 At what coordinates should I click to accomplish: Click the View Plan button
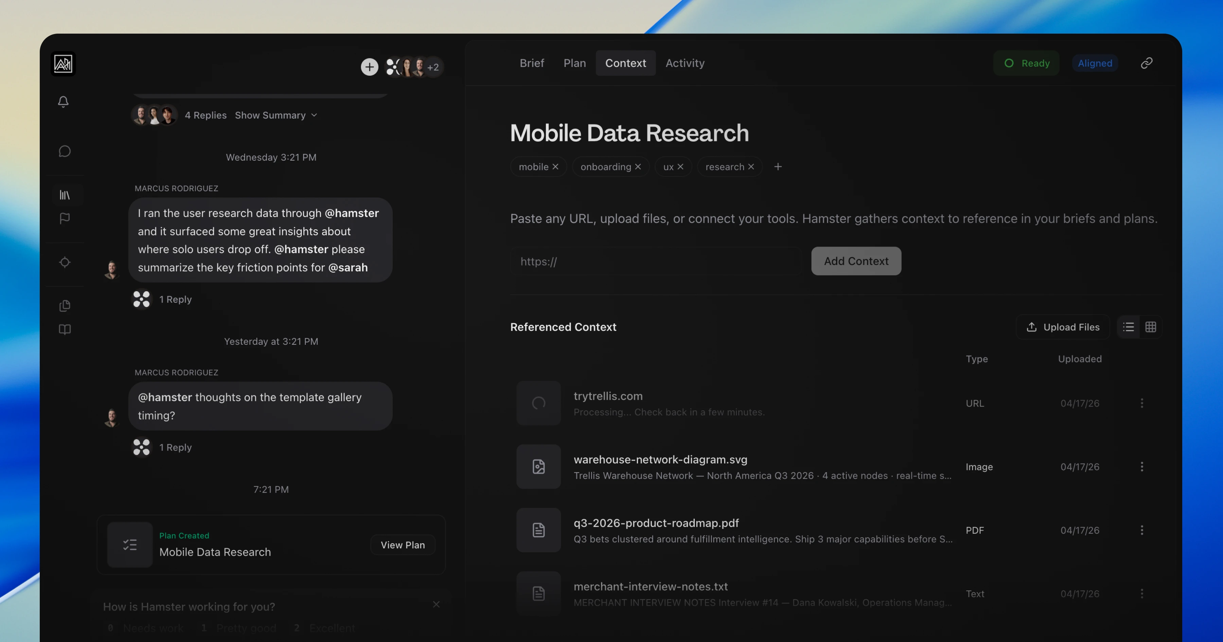pos(403,545)
